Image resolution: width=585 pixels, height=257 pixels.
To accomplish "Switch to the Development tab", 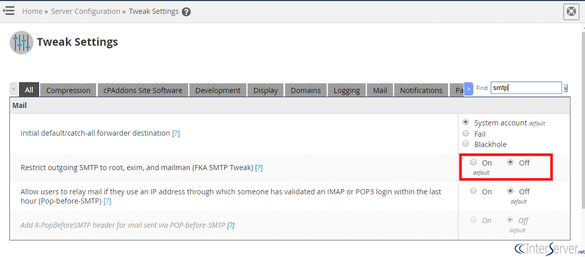I will coord(218,90).
